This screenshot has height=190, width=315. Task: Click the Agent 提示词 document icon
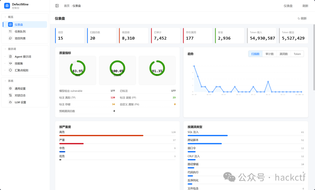pos(10,56)
